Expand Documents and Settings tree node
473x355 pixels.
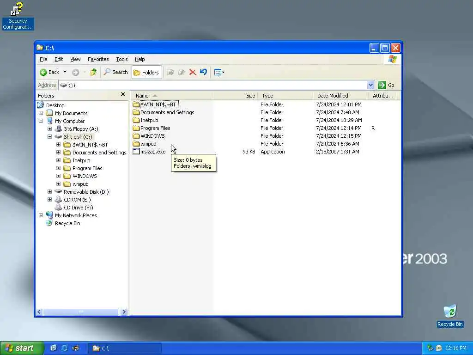[x=58, y=153]
